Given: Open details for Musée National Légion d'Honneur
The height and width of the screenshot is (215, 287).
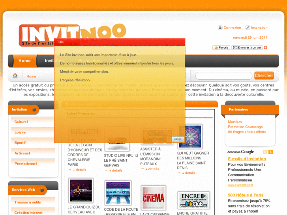Looking at the screenshot, I should 79,170.
